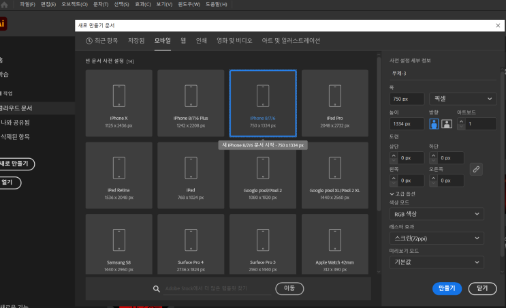Choose the Surface Pro 4 preset
The image size is (506, 308).
tap(191, 245)
